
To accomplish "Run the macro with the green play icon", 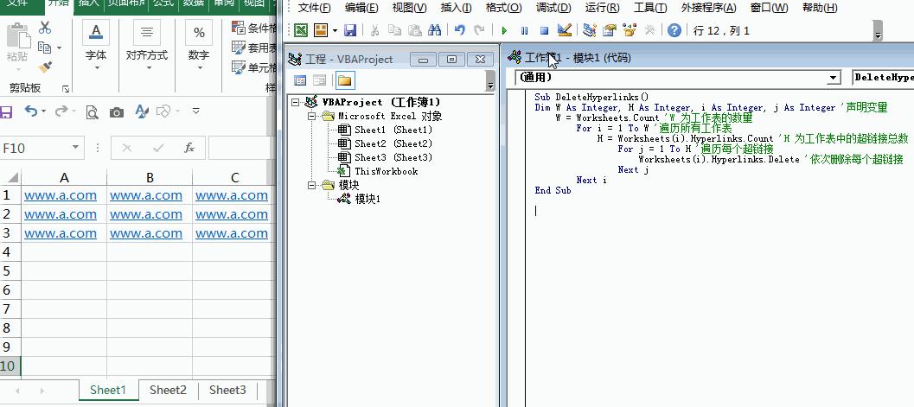I will click(504, 30).
